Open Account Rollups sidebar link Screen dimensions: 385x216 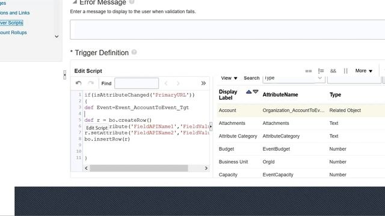(13, 32)
